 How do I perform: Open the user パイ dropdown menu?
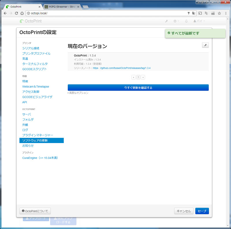[x=199, y=21]
